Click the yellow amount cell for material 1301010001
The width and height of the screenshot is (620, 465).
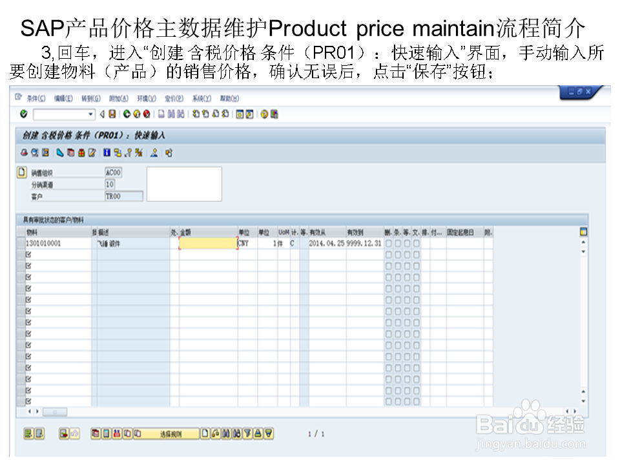(209, 243)
